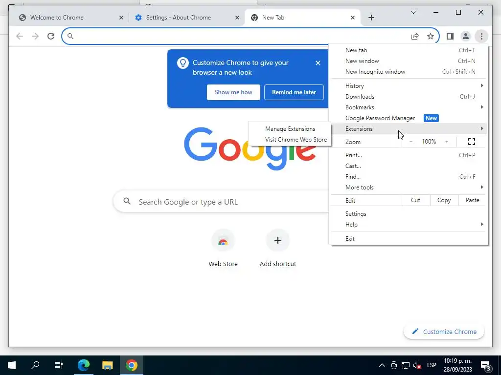Increase zoom with the plus button
This screenshot has height=375, width=501.
coord(447,142)
